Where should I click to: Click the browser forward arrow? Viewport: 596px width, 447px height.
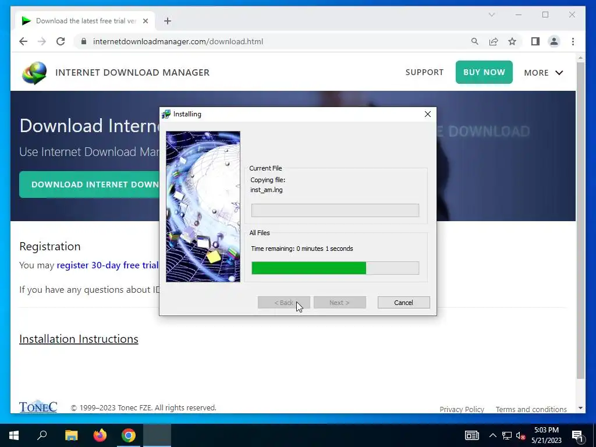42,41
